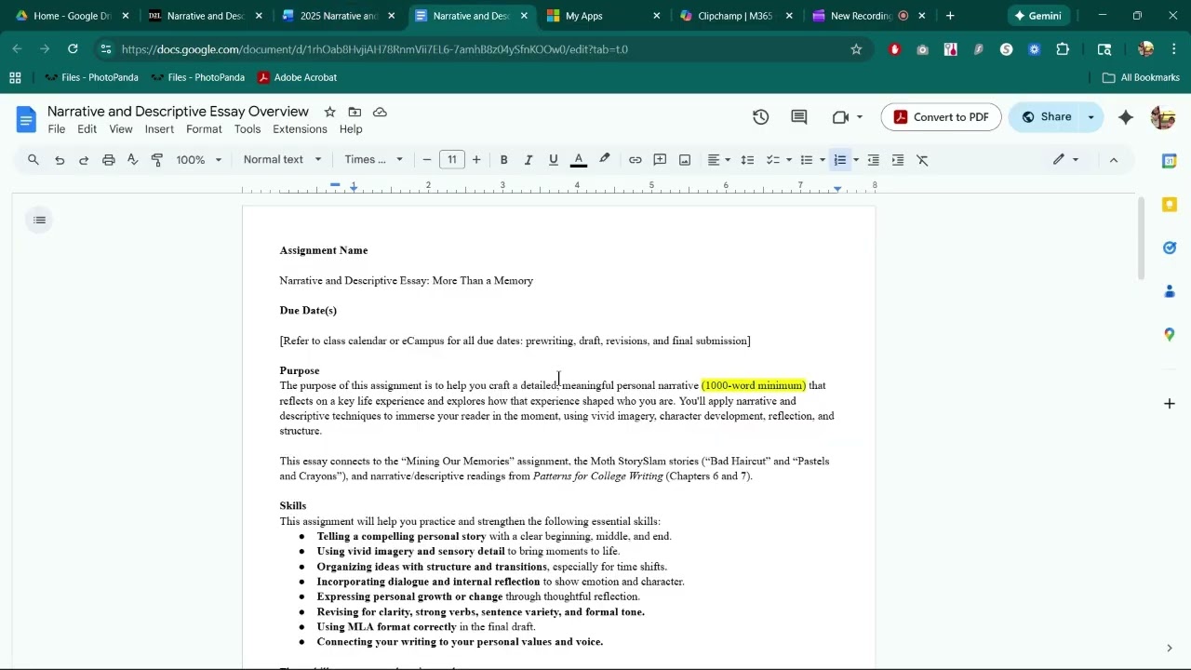The height and width of the screenshot is (670, 1191).
Task: Open Normal text style dropdown
Action: (x=282, y=160)
